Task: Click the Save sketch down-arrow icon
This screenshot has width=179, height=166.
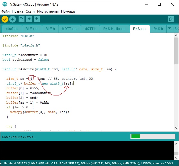Action: (37, 19)
